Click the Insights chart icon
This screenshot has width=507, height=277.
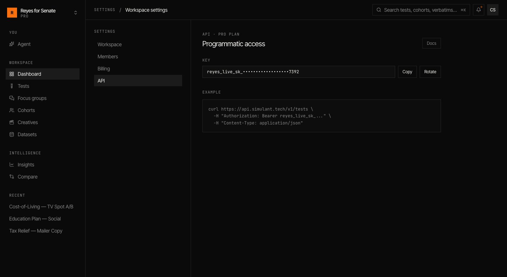coord(12,165)
